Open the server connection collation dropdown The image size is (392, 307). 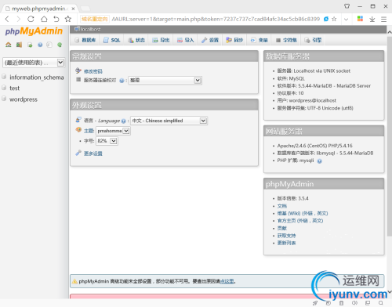point(165,81)
